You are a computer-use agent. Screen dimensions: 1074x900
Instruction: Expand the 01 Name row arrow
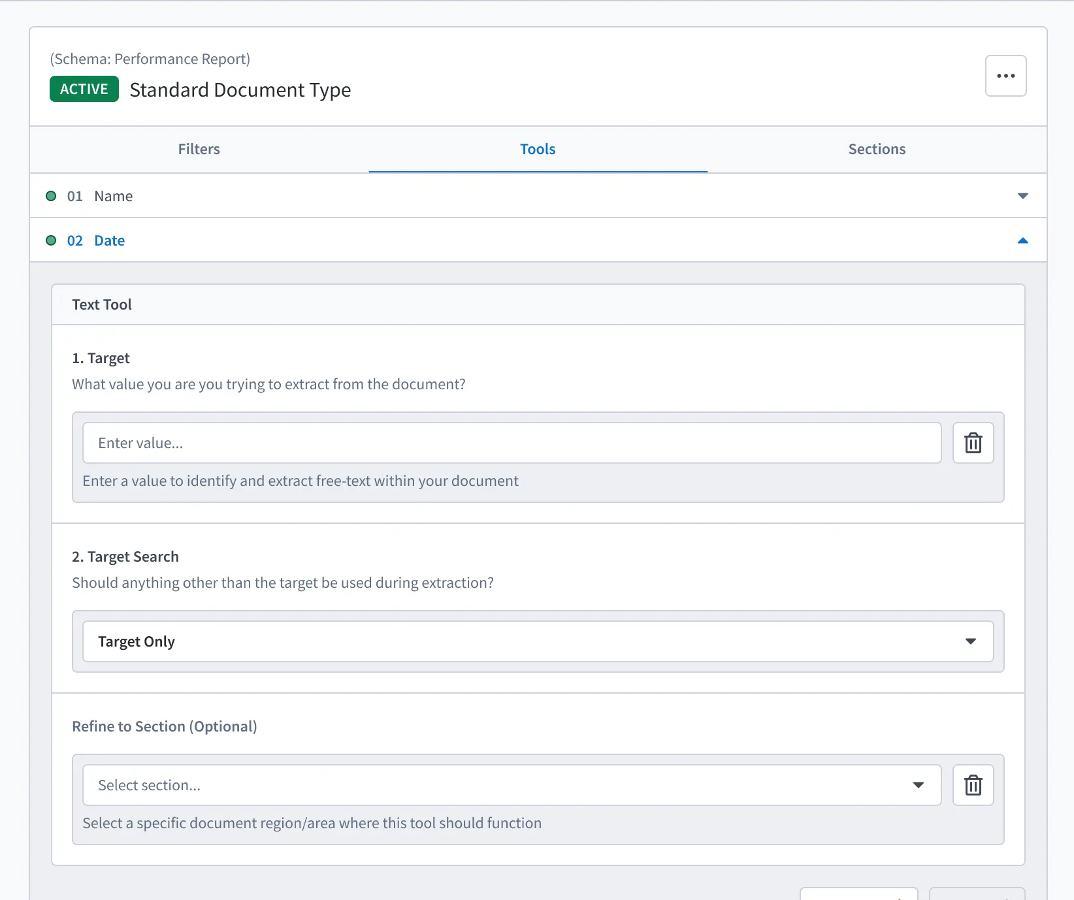pyautogui.click(x=1022, y=196)
